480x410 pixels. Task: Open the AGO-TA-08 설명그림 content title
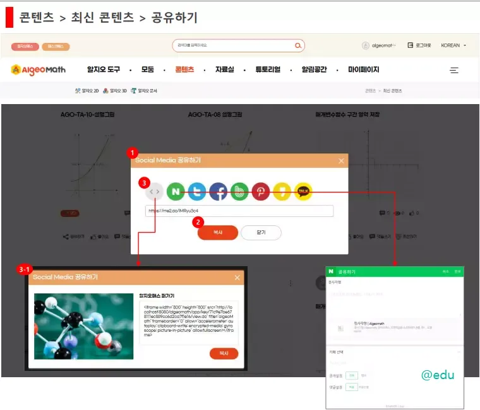pos(215,115)
